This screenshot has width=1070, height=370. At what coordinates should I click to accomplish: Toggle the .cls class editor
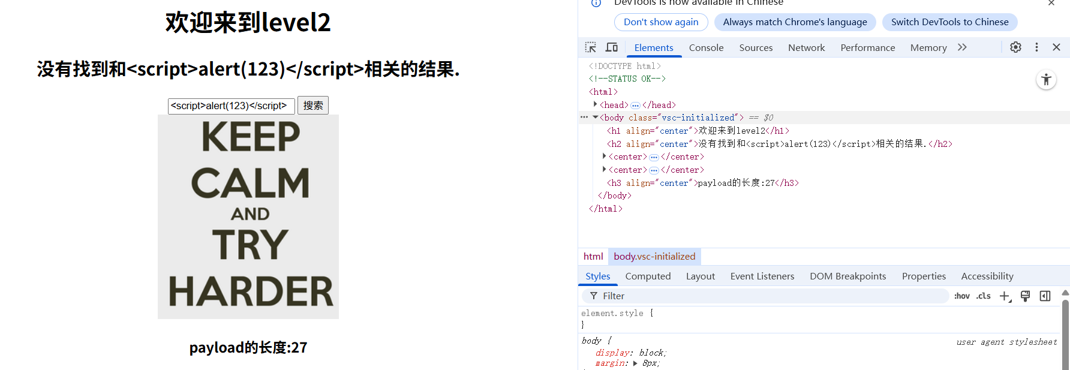point(984,296)
